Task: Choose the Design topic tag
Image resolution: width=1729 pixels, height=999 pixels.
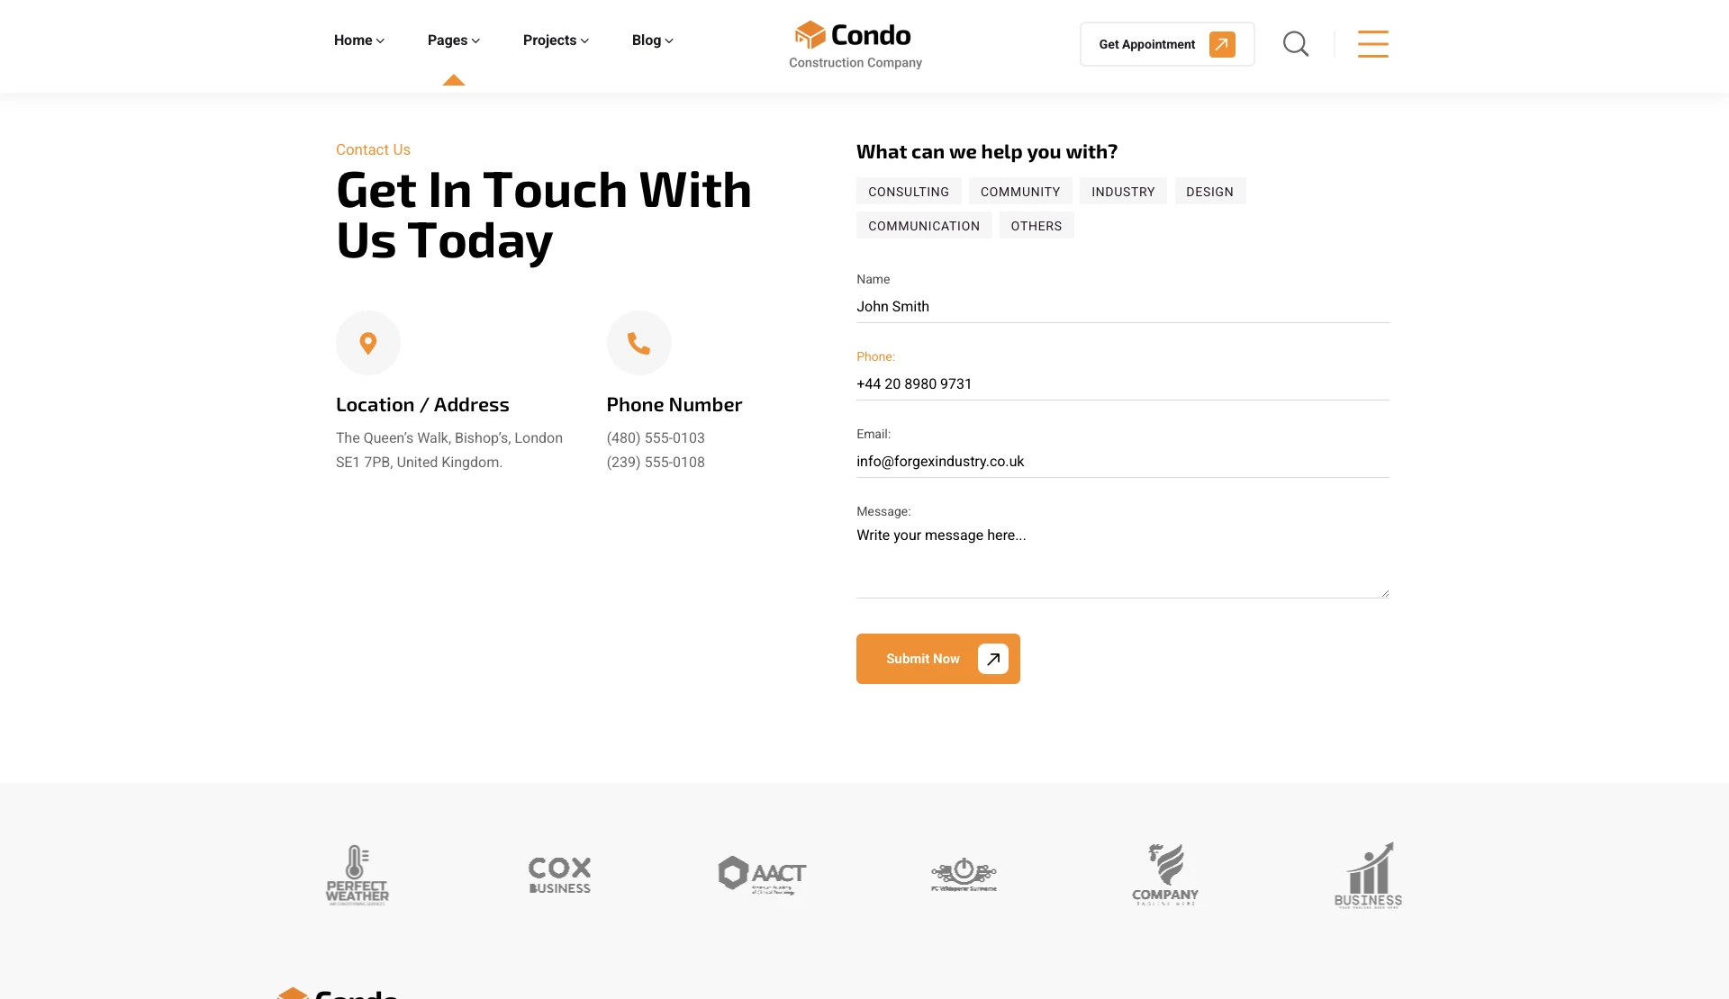Action: tap(1209, 192)
